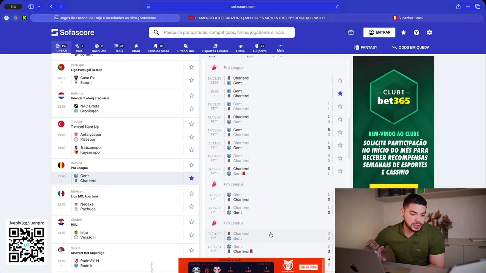Image resolution: width=486 pixels, height=273 pixels.
Task: Open the FANTASY link
Action: tap(366, 47)
